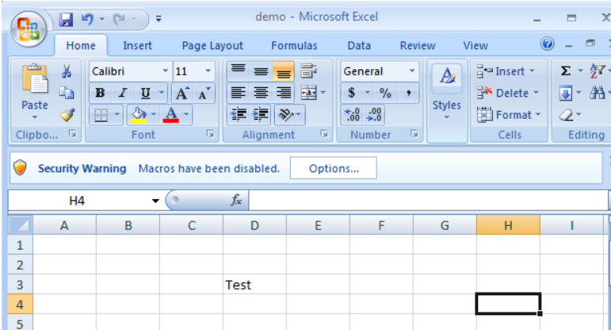Click Format cells button
This screenshot has height=330, width=611.
510,115
